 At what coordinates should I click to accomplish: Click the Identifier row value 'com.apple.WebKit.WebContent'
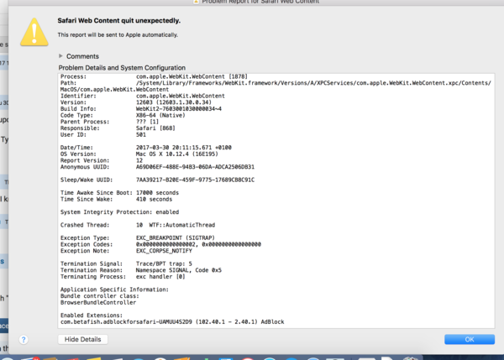point(181,96)
